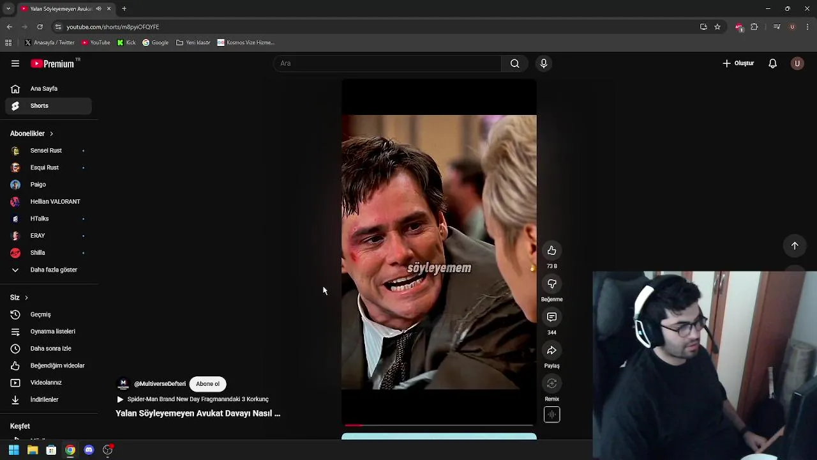Open the YouTube hamburger guide menu
Image resolution: width=817 pixels, height=460 pixels.
(15, 63)
